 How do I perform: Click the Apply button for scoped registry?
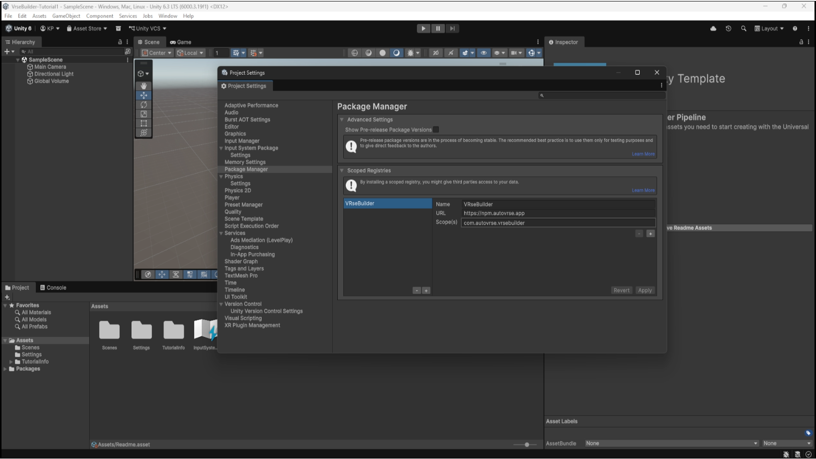(645, 291)
